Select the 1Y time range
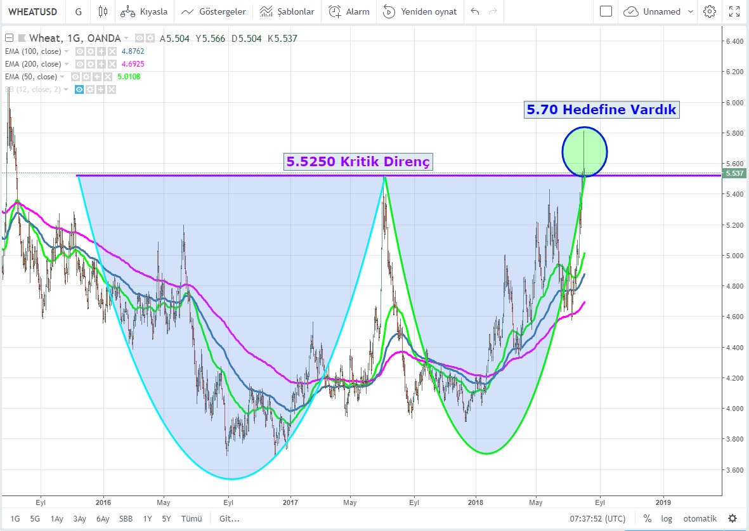 coord(147,518)
